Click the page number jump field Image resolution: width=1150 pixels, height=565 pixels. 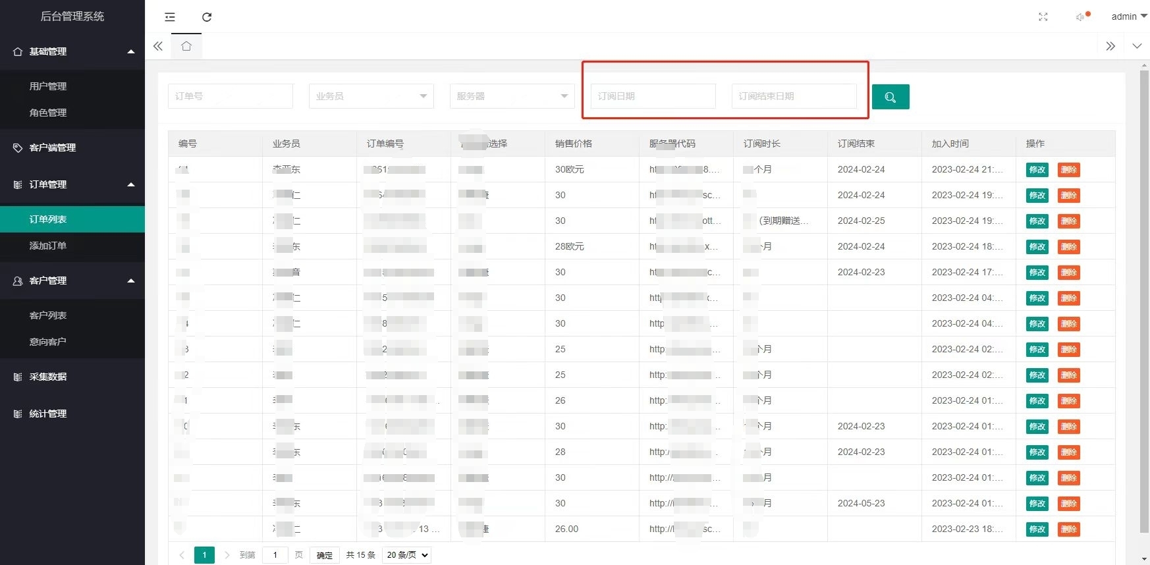[x=275, y=555]
